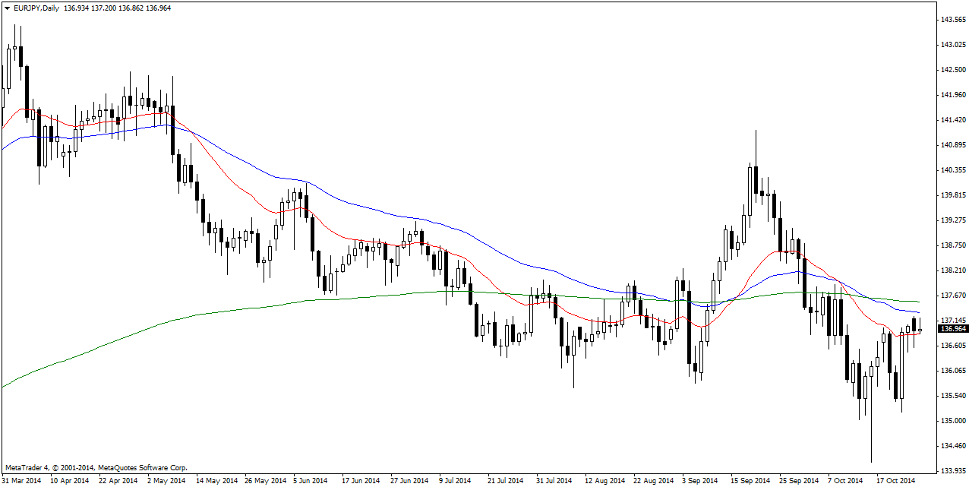Click the 143.565 price axis label
This screenshot has width=969, height=487.
click(952, 20)
